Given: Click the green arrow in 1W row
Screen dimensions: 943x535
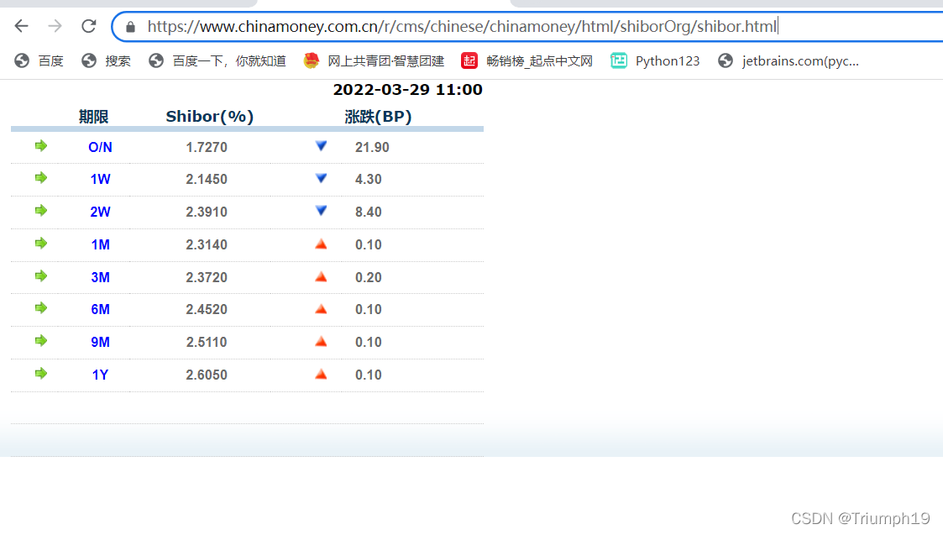Looking at the screenshot, I should (x=41, y=177).
